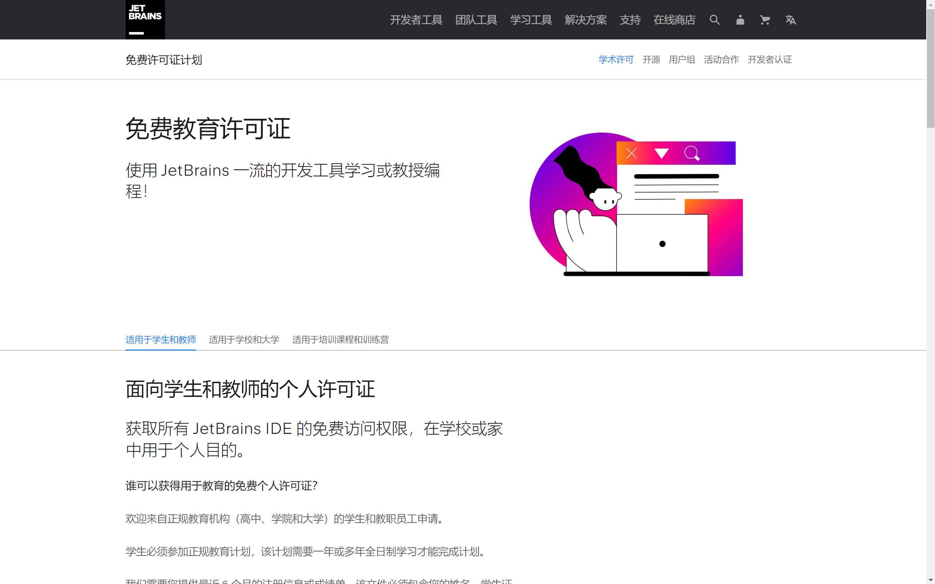
Task: Click the education illustration image
Action: tap(636, 204)
